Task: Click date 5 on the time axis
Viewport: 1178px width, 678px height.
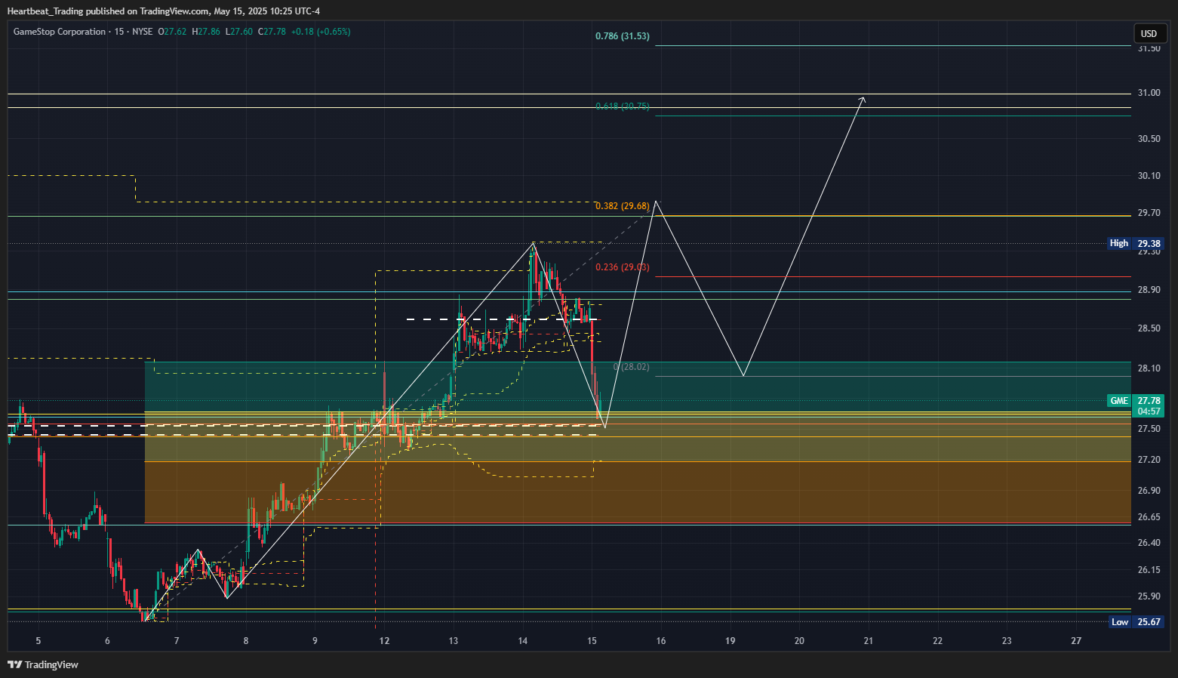Action: coord(38,641)
